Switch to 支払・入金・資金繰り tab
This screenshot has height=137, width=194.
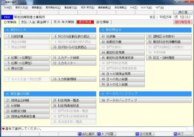coord(35,22)
